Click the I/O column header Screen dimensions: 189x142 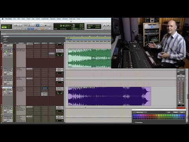(x=60, y=43)
